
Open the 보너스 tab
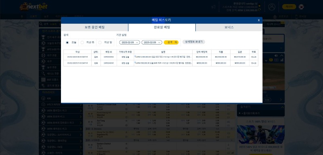click(229, 27)
